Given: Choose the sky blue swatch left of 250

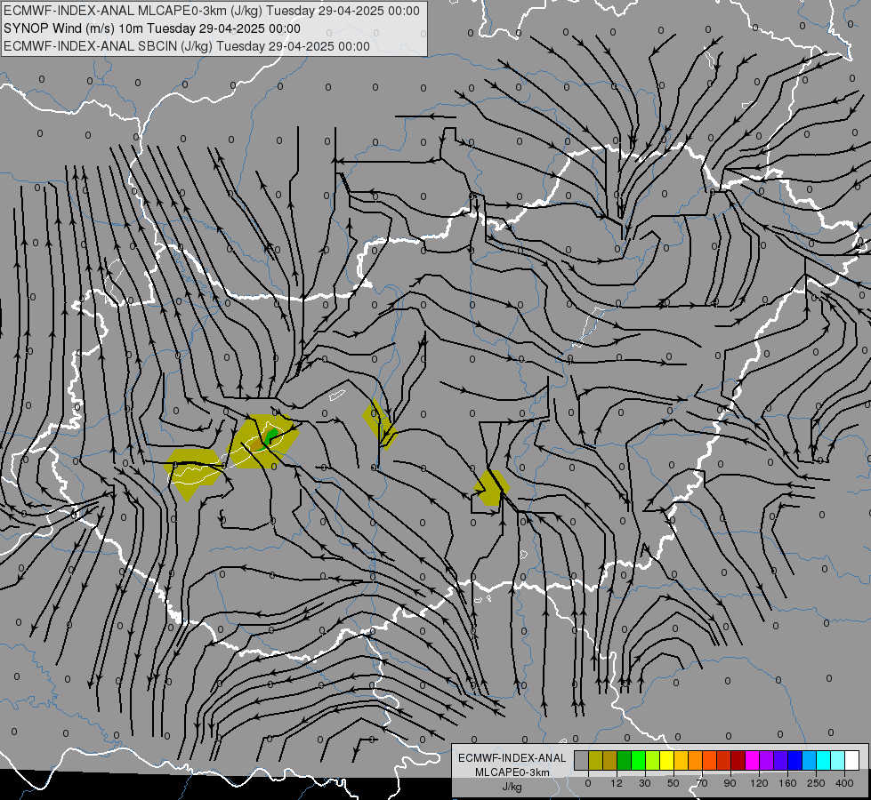Looking at the screenshot, I should (x=810, y=760).
